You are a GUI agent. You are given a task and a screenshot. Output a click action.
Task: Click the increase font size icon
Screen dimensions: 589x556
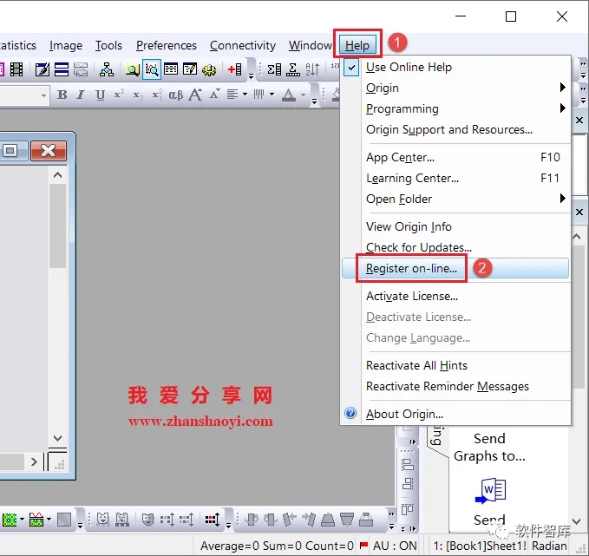195,95
